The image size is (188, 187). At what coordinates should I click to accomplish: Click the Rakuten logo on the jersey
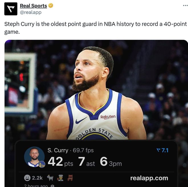(108, 117)
